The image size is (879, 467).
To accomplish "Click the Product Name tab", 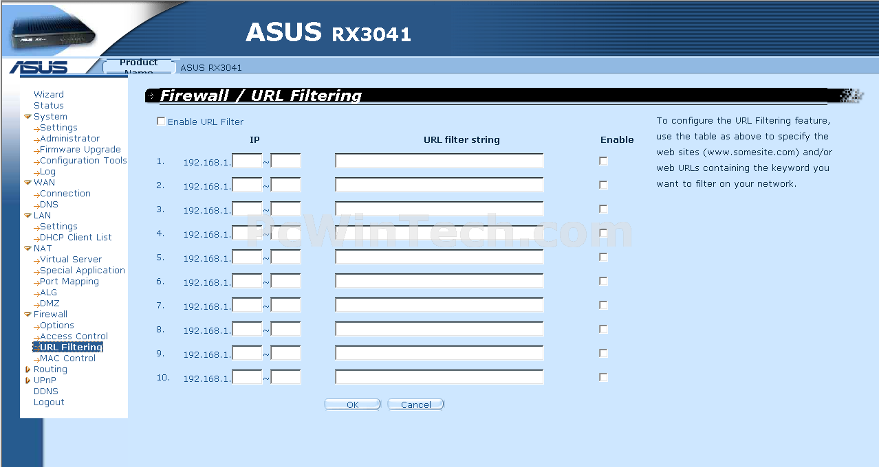I will [x=138, y=67].
